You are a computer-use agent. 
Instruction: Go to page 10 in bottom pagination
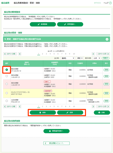pos(74,106)
